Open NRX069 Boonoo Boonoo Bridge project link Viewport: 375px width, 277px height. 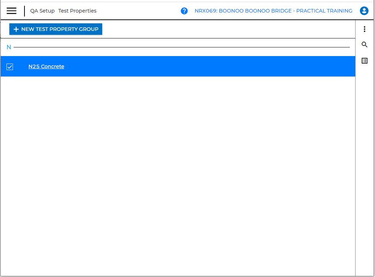pyautogui.click(x=274, y=11)
